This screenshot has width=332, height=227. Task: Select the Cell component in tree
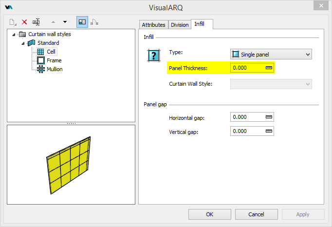point(51,52)
